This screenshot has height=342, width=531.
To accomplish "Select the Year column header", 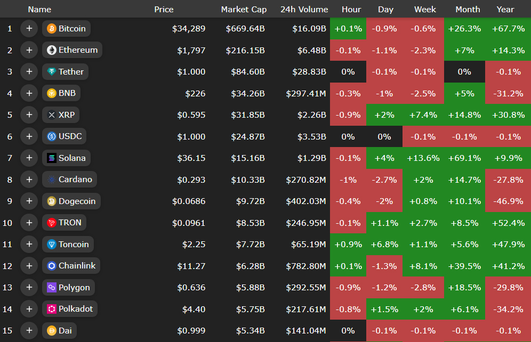I will tap(505, 9).
